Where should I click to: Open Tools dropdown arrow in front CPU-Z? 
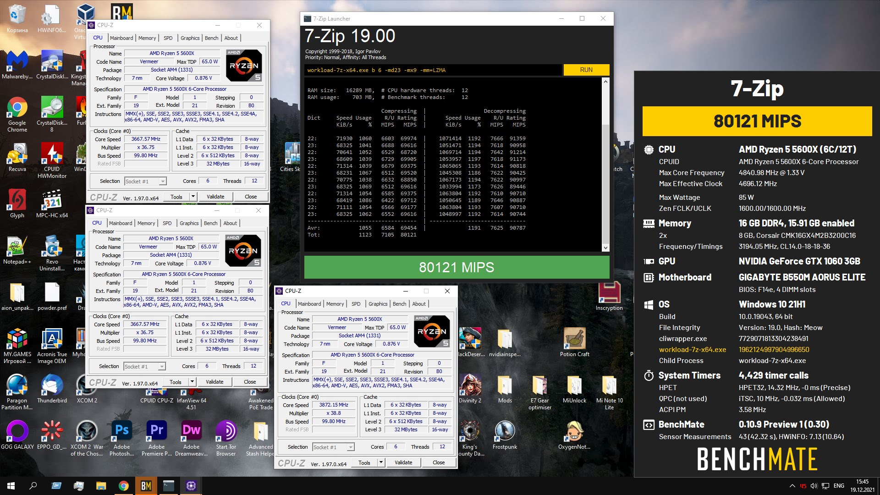pyautogui.click(x=381, y=462)
